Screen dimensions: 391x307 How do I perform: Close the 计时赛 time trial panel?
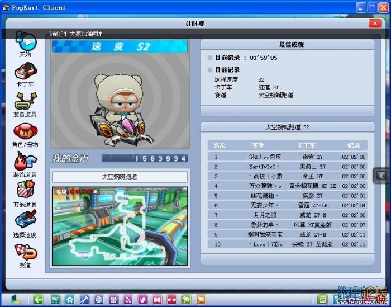pos(375,23)
